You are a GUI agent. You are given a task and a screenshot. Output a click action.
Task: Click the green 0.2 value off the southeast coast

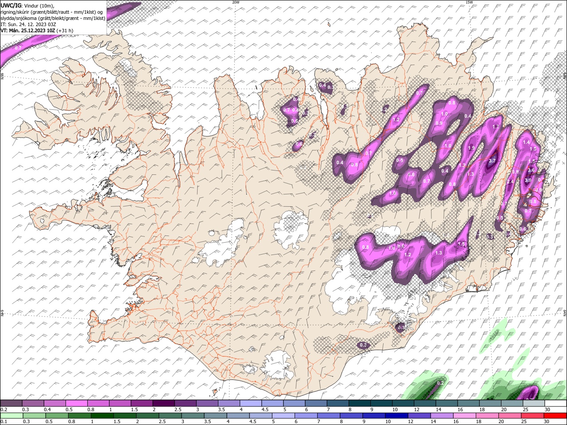tap(440, 383)
